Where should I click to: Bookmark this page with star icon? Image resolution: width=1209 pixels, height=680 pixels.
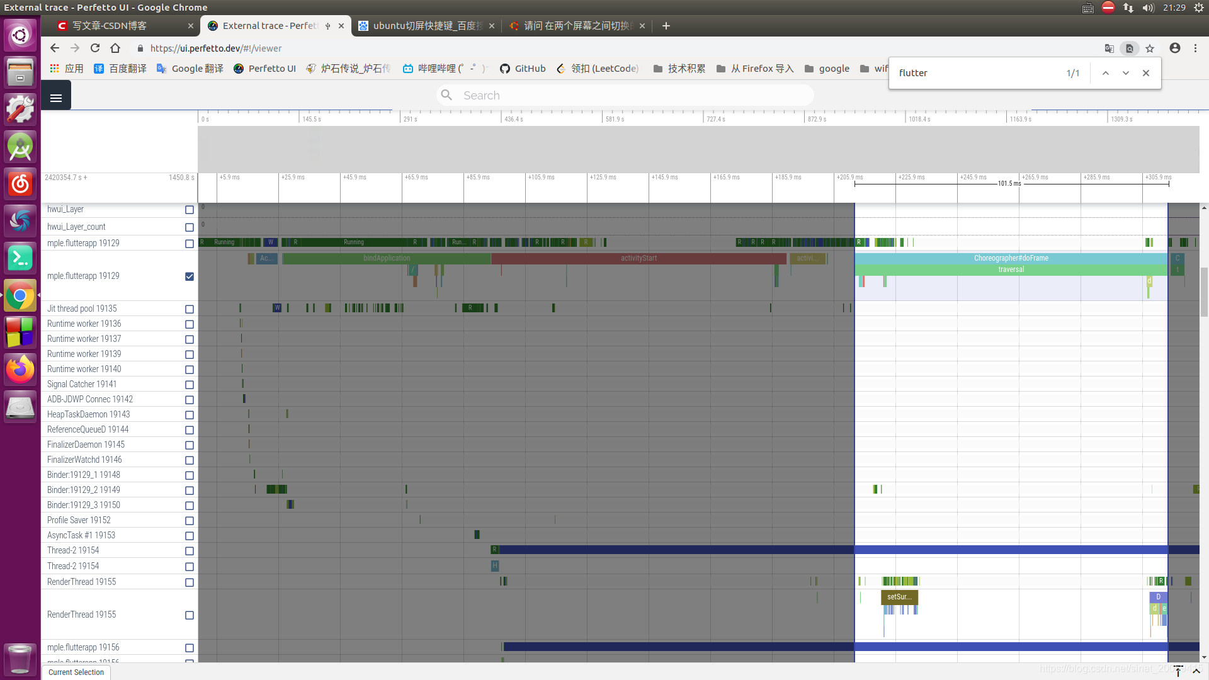click(1150, 48)
